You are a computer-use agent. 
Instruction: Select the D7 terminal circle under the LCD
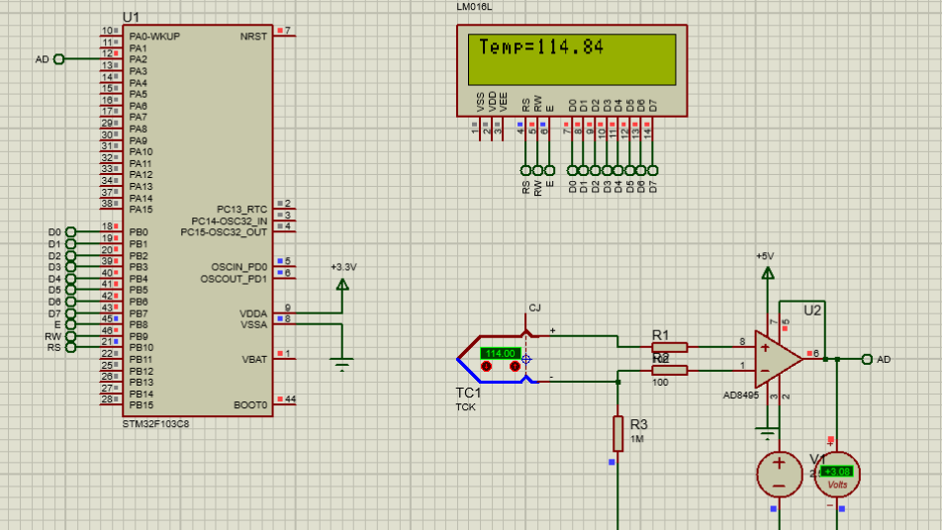653,170
